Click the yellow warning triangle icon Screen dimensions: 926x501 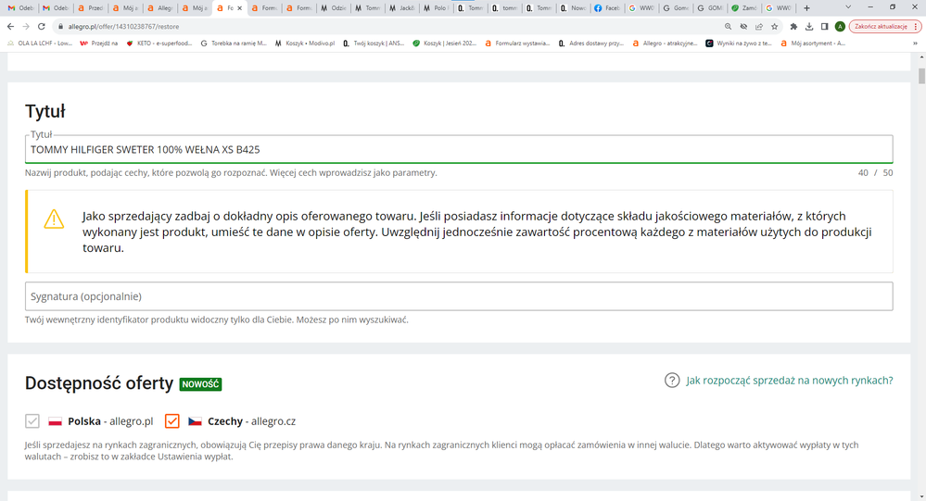click(x=54, y=219)
